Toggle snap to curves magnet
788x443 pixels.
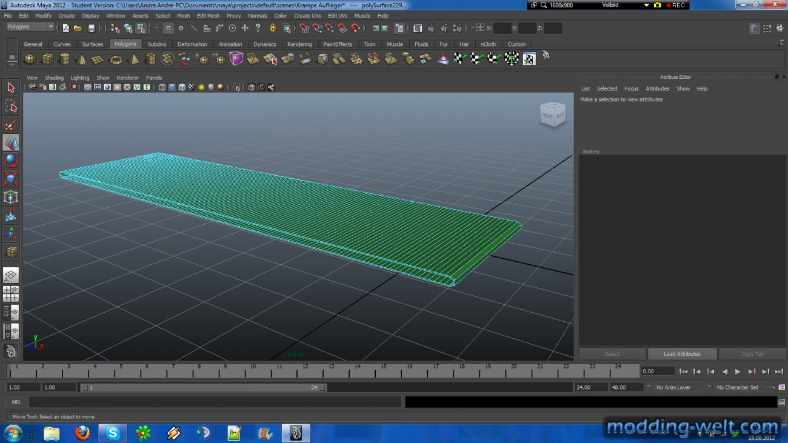316,28
